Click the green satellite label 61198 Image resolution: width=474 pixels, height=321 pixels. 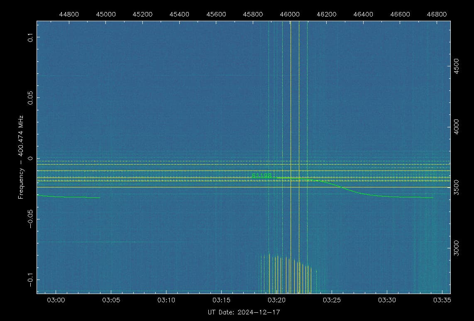coord(261,176)
